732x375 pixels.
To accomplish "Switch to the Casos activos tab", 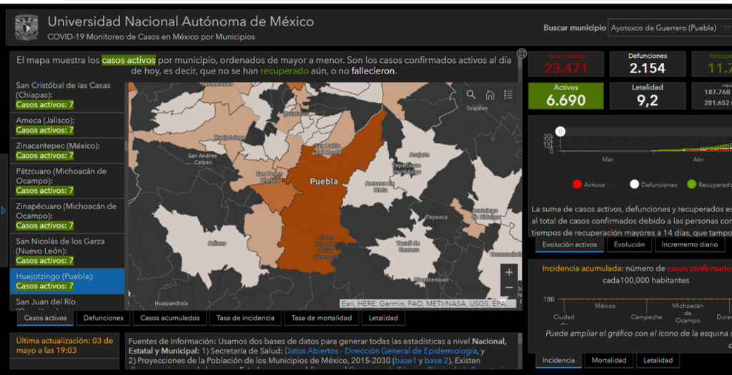I will point(45,318).
